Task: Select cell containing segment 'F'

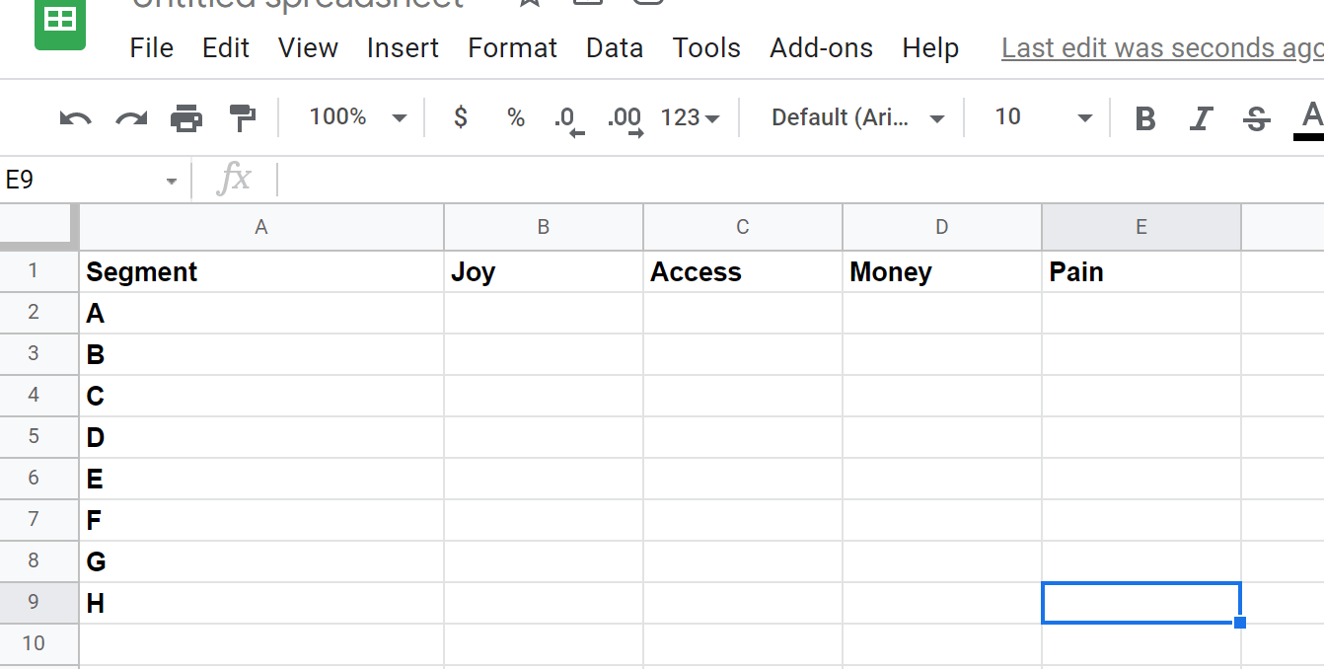Action: (261, 521)
